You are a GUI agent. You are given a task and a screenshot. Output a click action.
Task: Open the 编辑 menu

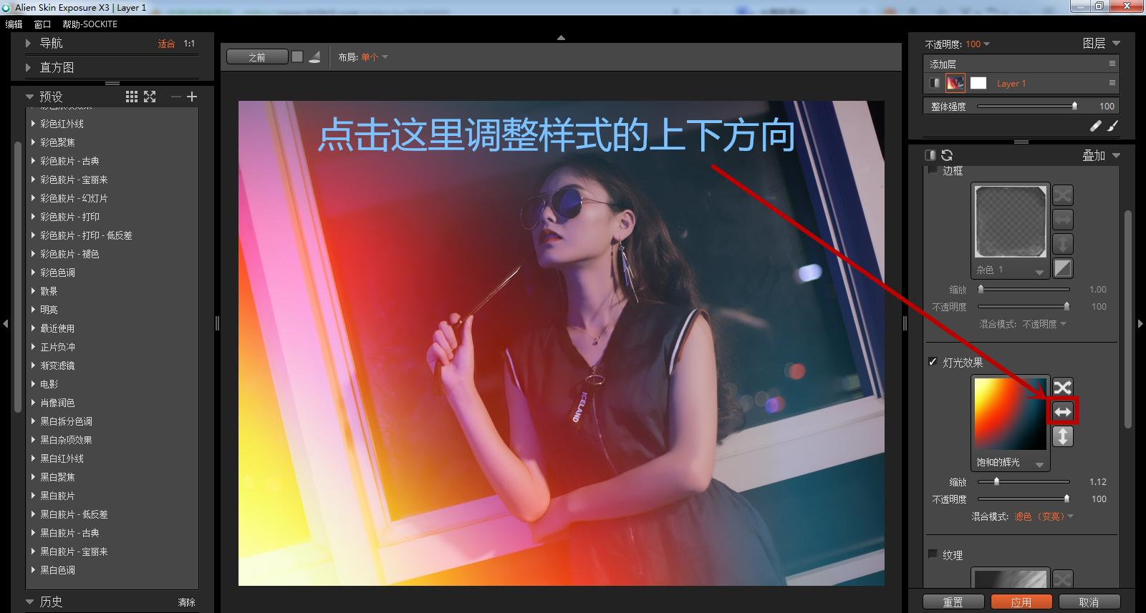point(14,24)
